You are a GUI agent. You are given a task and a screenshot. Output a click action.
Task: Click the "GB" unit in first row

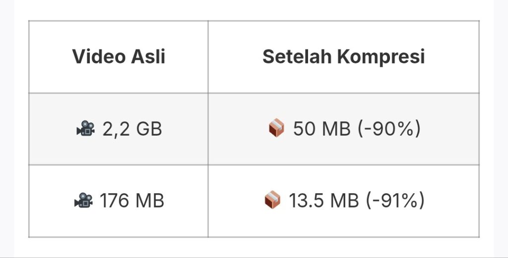148,129
